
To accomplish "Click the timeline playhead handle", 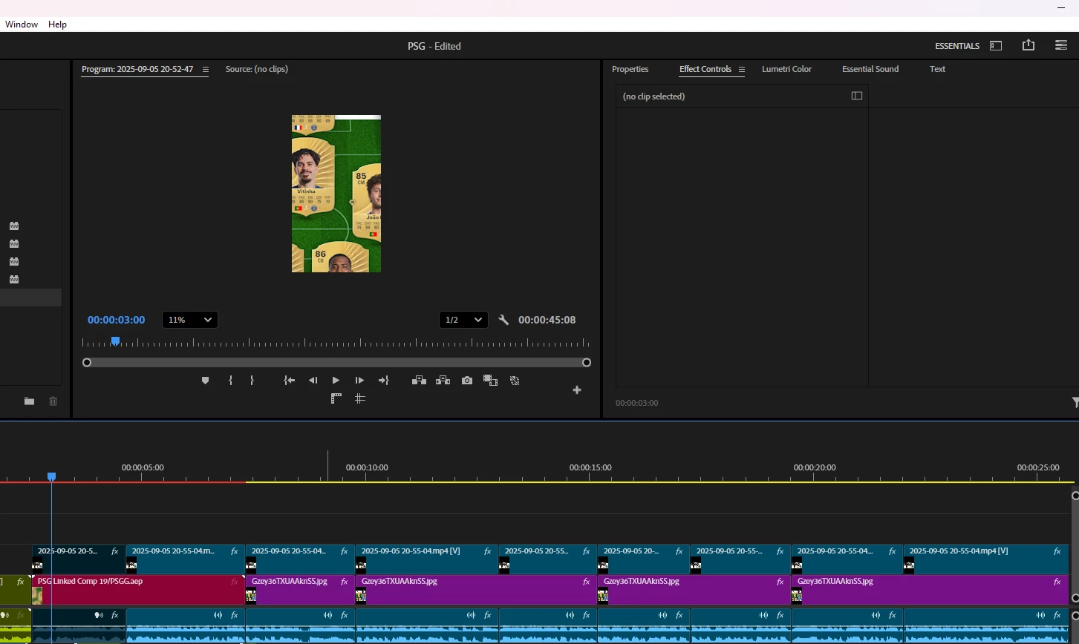I will pos(51,476).
